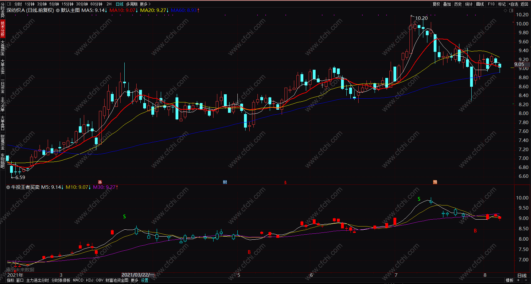Select the 3分钟 period
This screenshot has height=284, width=531.
tap(42, 4)
